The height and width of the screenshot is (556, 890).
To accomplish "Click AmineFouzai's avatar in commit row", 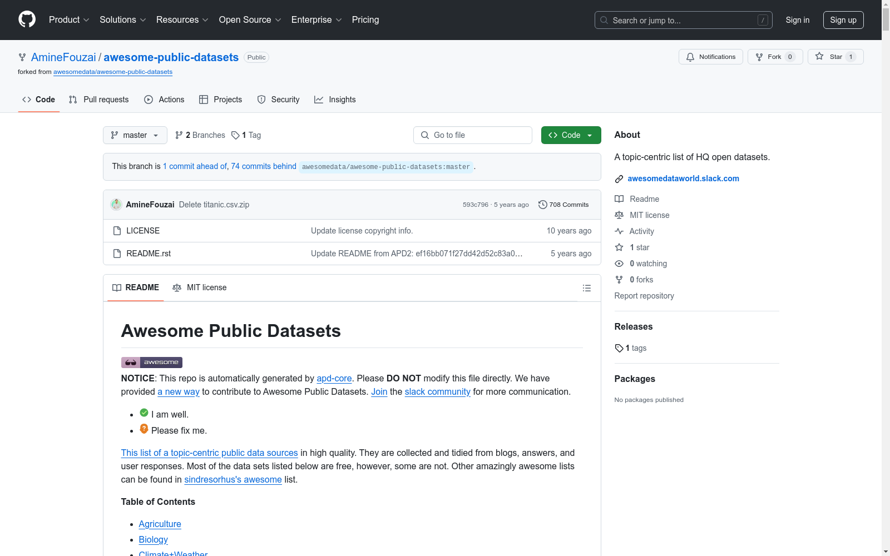I will point(116,205).
